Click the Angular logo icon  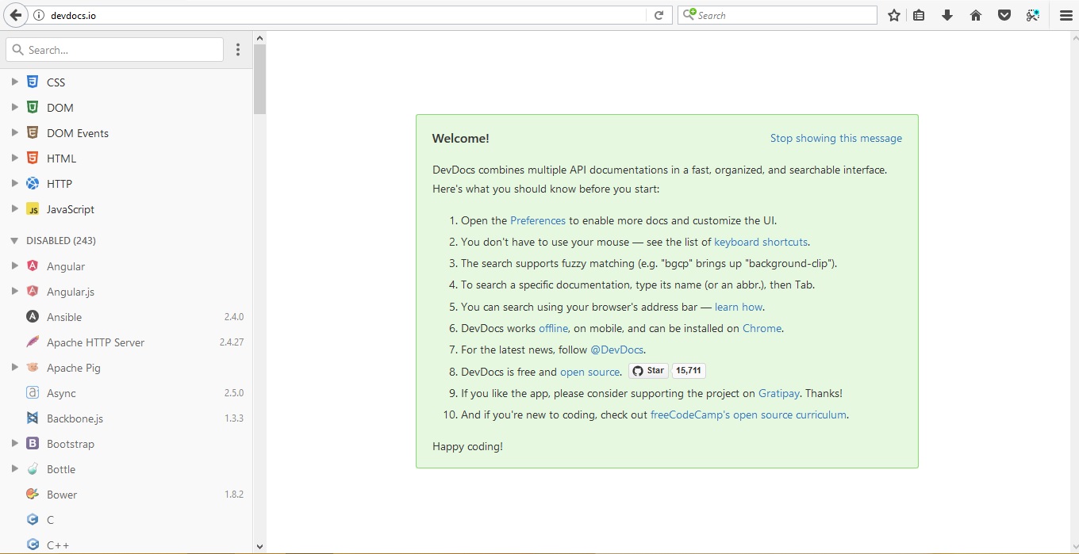[x=33, y=266]
